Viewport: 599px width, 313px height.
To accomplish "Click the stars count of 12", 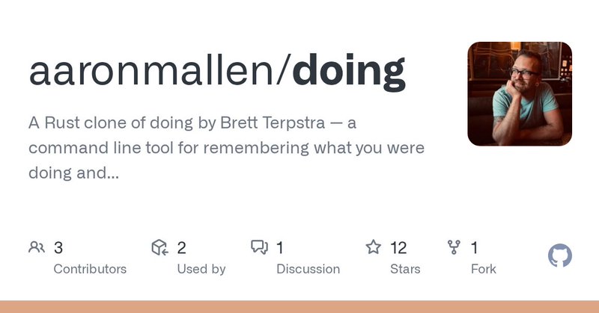I will (398, 248).
